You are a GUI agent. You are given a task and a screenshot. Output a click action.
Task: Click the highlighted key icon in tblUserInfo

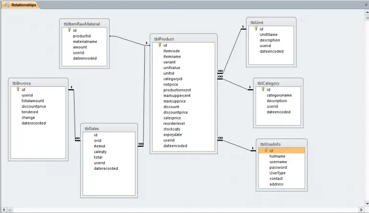coord(265,151)
